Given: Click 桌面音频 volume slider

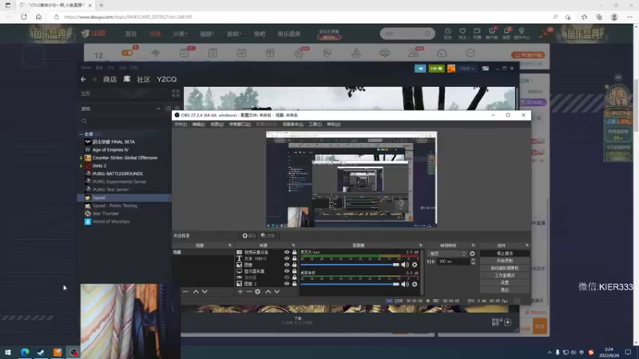Looking at the screenshot, I should pyautogui.click(x=350, y=284).
